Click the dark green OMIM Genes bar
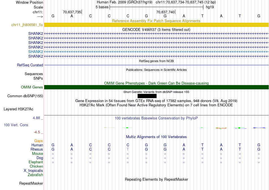 (x=156, y=87)
